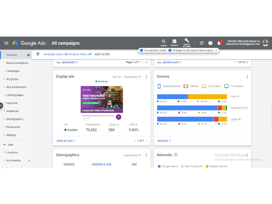Screen dimensions: 272x204
Task: Expand the collapsed side panel arrow
Action: [1, 105]
